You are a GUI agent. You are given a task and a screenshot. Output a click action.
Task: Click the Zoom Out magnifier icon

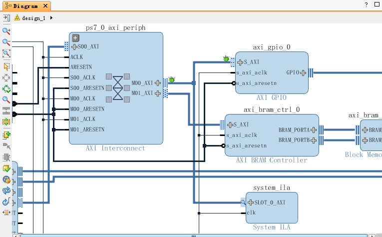(x=6, y=42)
